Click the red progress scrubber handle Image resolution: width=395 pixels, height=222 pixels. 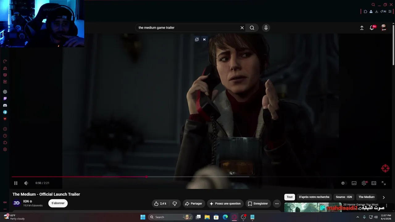(x=147, y=177)
